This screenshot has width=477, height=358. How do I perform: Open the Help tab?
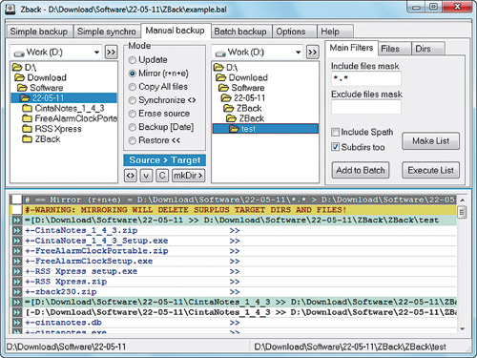click(x=335, y=32)
